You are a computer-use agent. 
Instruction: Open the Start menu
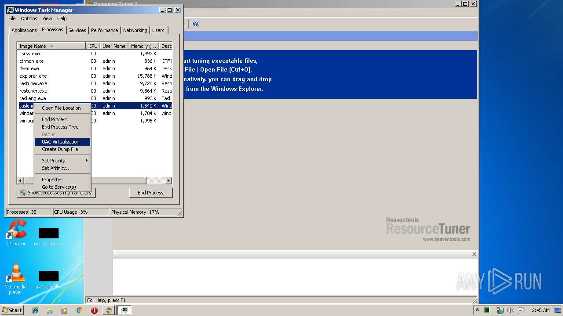(x=12, y=310)
